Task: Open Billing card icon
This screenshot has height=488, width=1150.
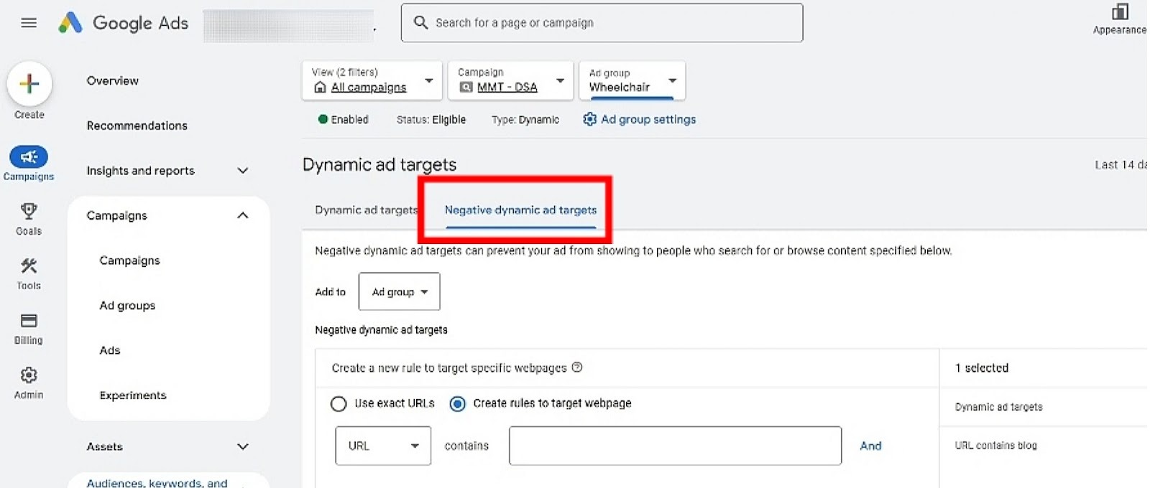Action: coord(29,321)
